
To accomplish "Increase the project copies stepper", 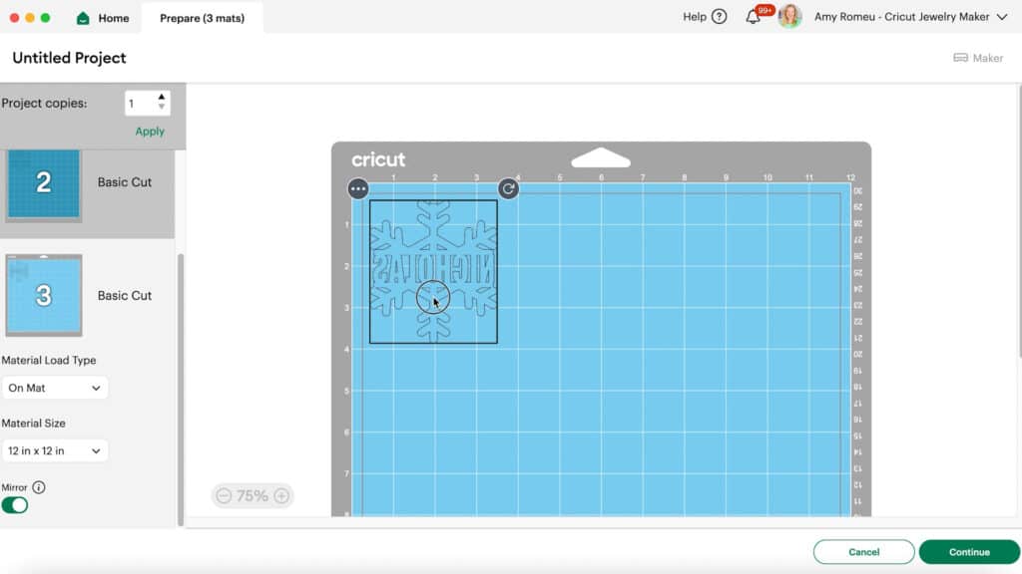I will click(x=162, y=97).
